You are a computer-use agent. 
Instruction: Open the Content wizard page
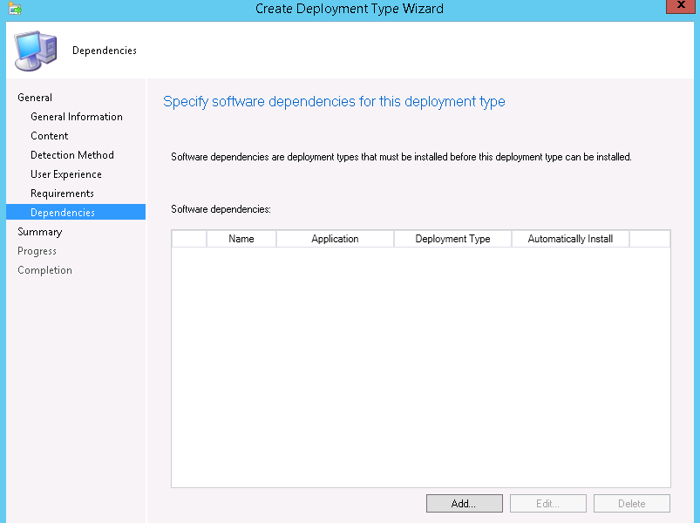[50, 136]
